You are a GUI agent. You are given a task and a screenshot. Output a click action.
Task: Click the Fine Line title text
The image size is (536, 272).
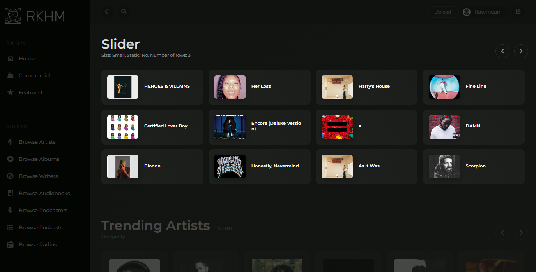pyautogui.click(x=476, y=86)
